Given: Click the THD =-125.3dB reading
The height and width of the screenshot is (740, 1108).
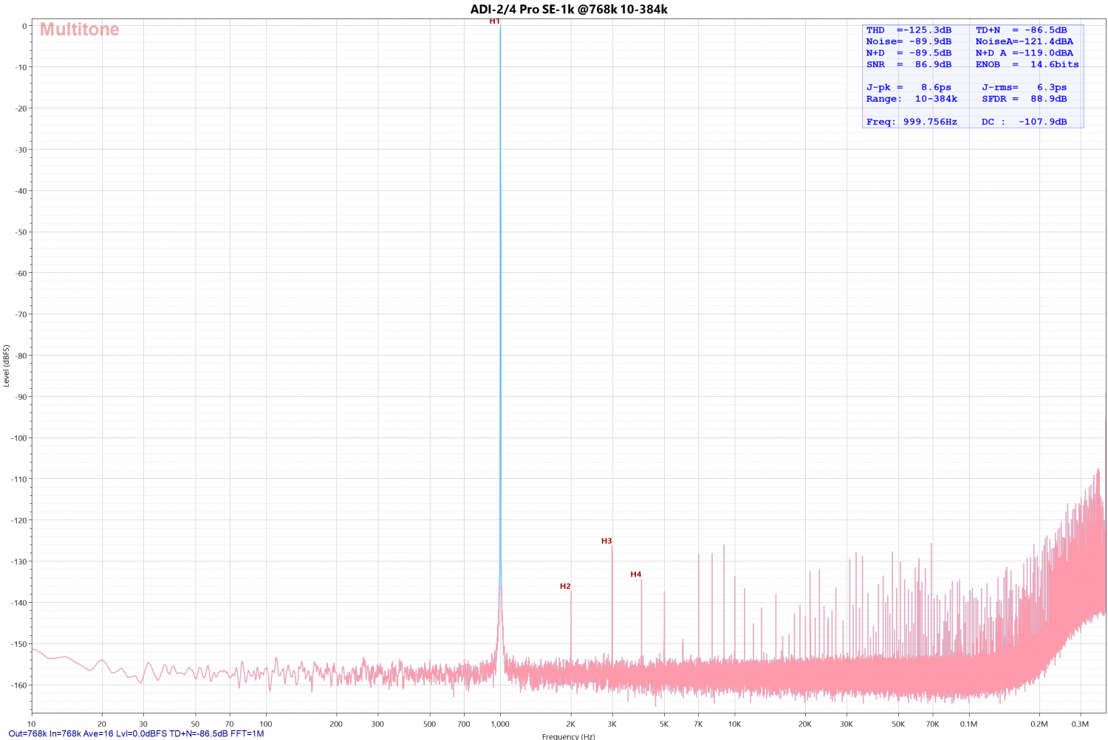Looking at the screenshot, I should (x=909, y=30).
